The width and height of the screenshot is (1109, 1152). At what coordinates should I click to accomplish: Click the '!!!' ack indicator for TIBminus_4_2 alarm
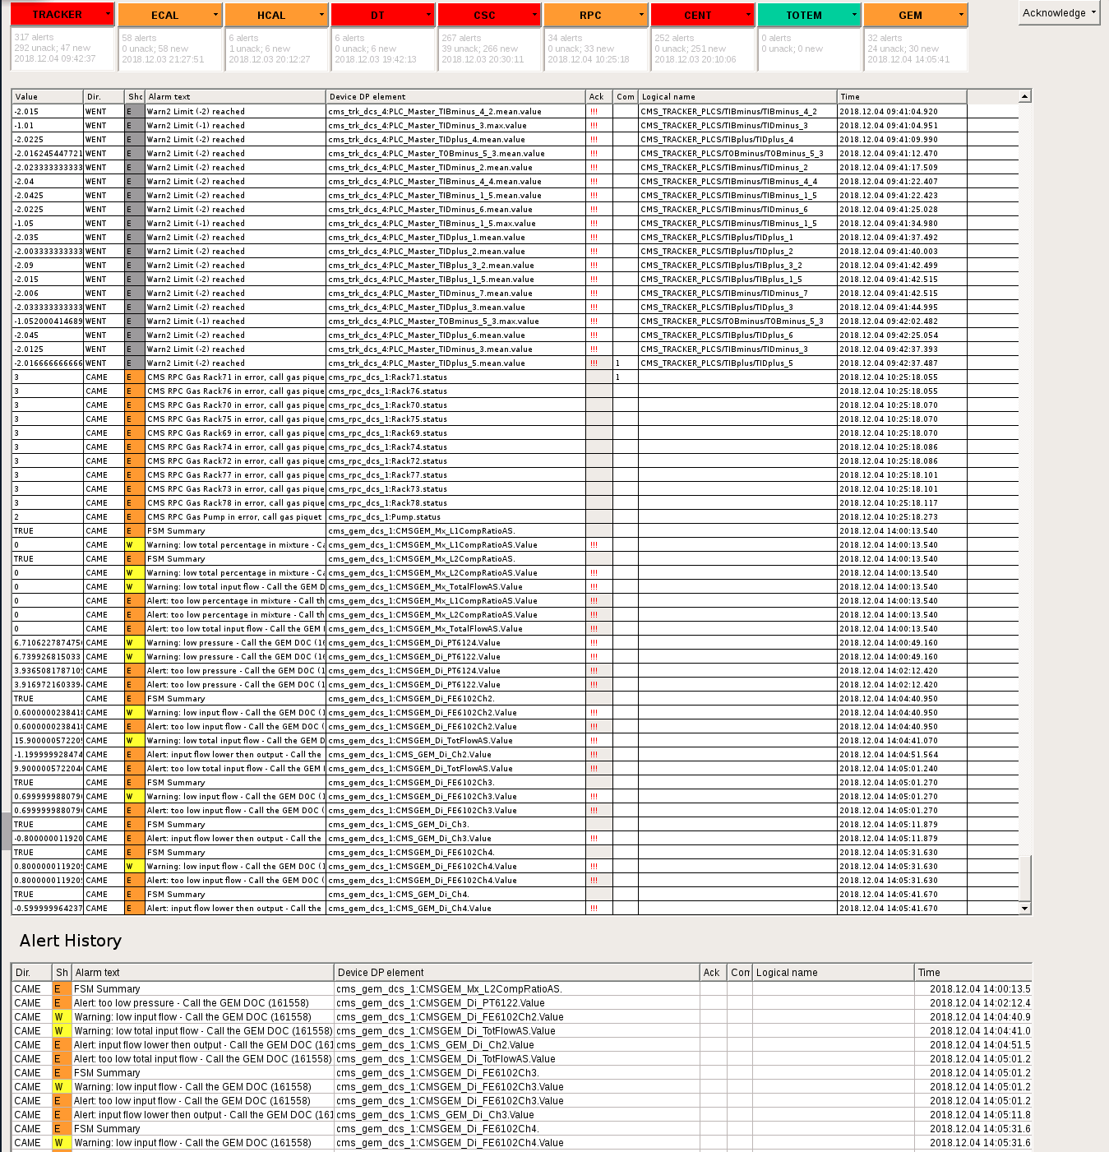(x=594, y=112)
